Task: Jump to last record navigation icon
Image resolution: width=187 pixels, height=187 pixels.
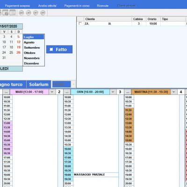Action: click(x=43, y=13)
